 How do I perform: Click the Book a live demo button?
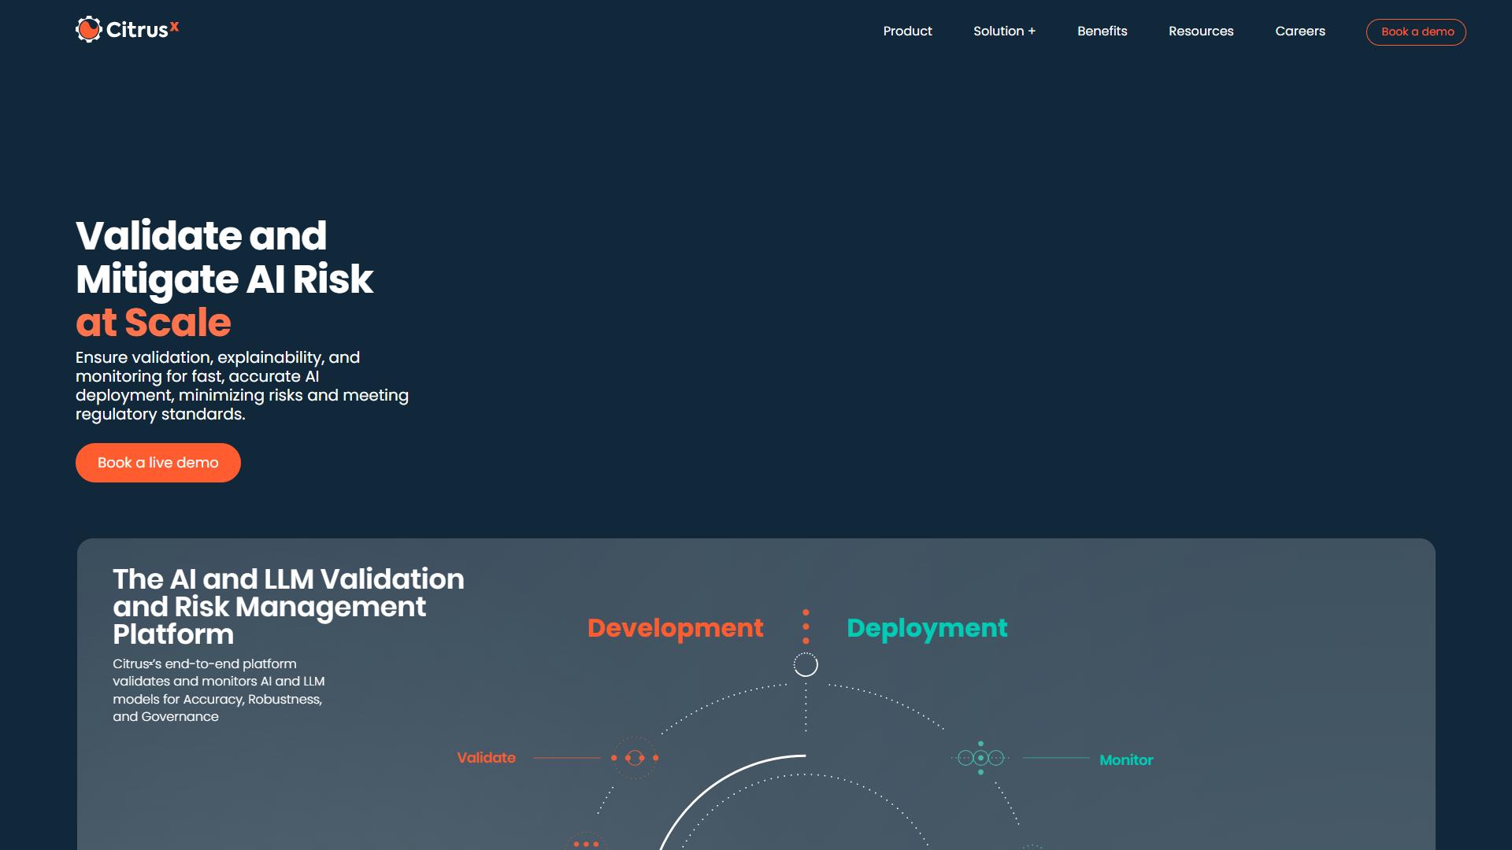158,463
